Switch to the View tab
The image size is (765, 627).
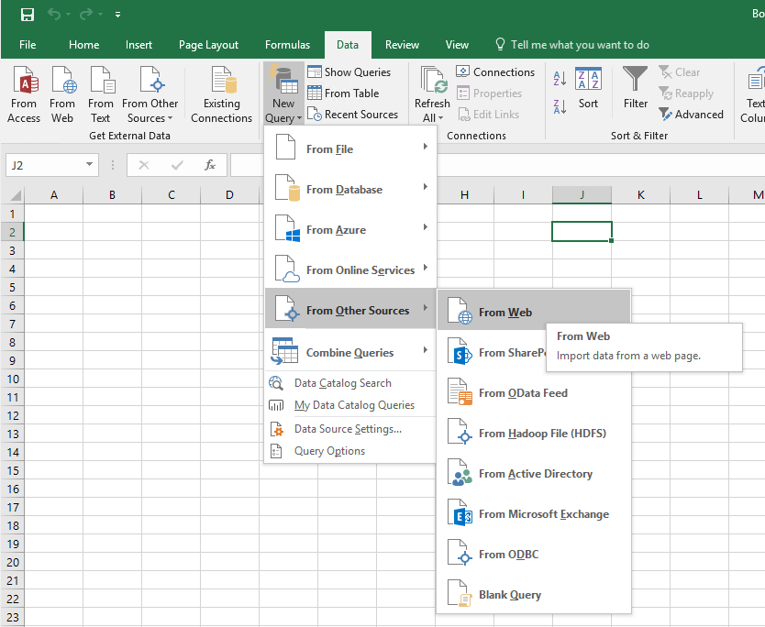tap(457, 45)
